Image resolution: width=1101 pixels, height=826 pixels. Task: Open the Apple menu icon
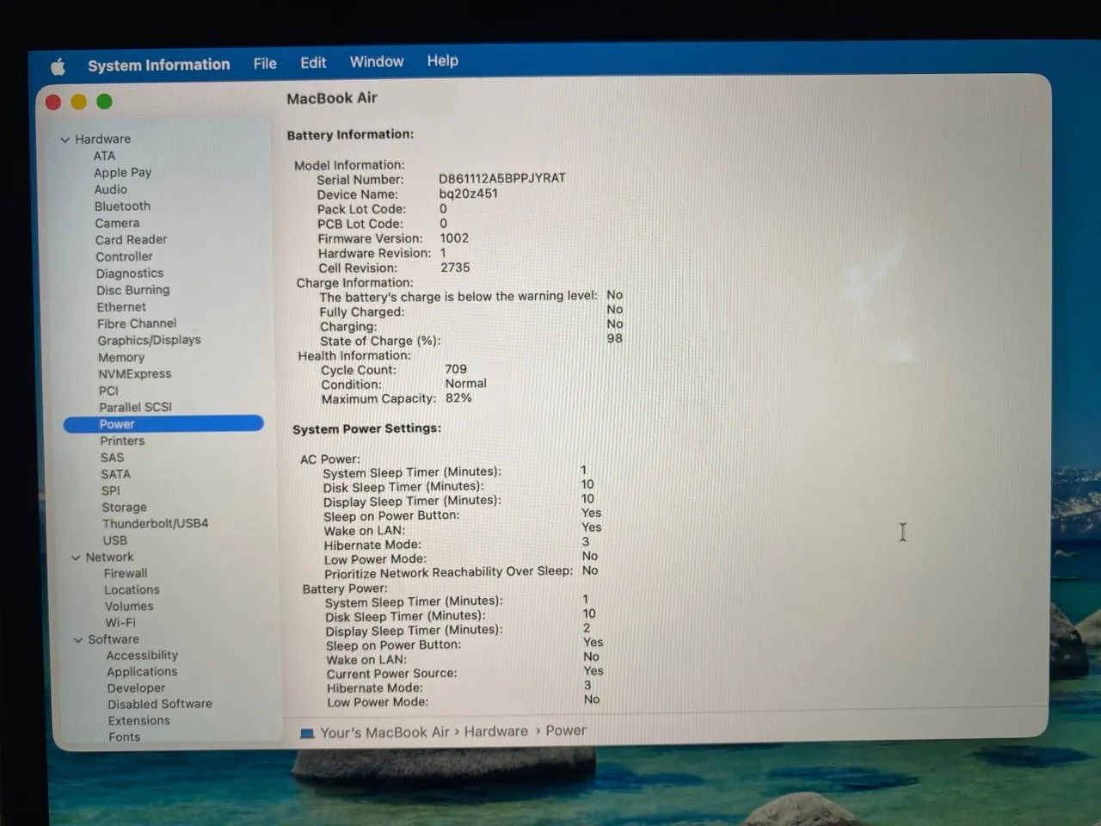[58, 66]
